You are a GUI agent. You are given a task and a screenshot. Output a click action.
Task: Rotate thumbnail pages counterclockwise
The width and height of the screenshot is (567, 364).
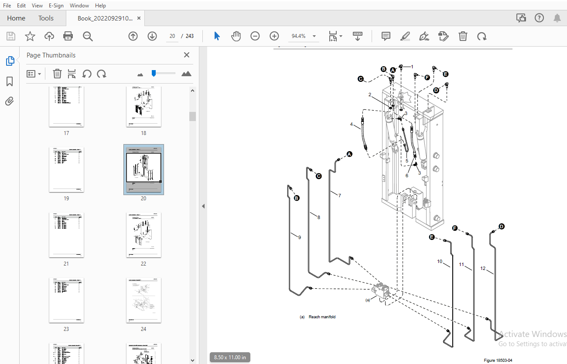[87, 74]
